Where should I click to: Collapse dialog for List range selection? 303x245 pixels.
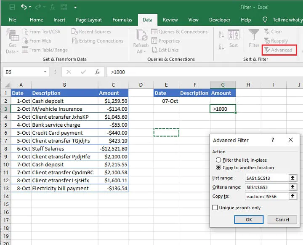pos(292,178)
